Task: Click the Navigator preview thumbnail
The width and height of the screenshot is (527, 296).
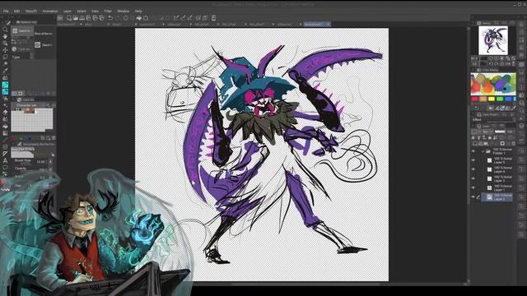Action: click(x=493, y=40)
